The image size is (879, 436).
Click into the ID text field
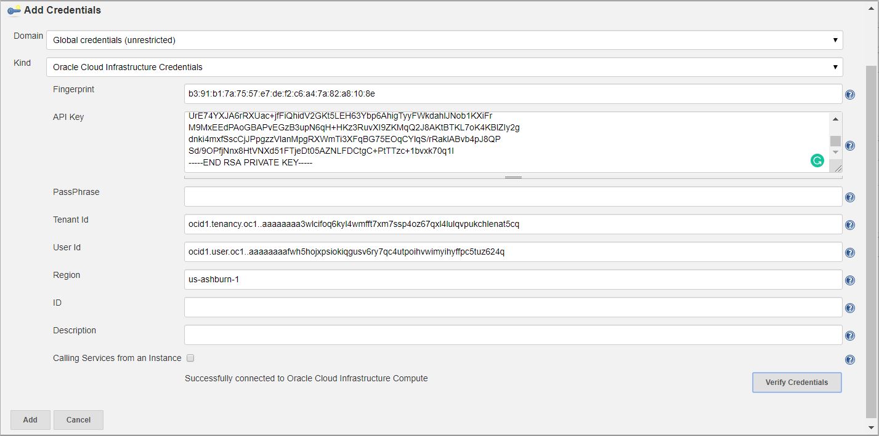tap(512, 307)
